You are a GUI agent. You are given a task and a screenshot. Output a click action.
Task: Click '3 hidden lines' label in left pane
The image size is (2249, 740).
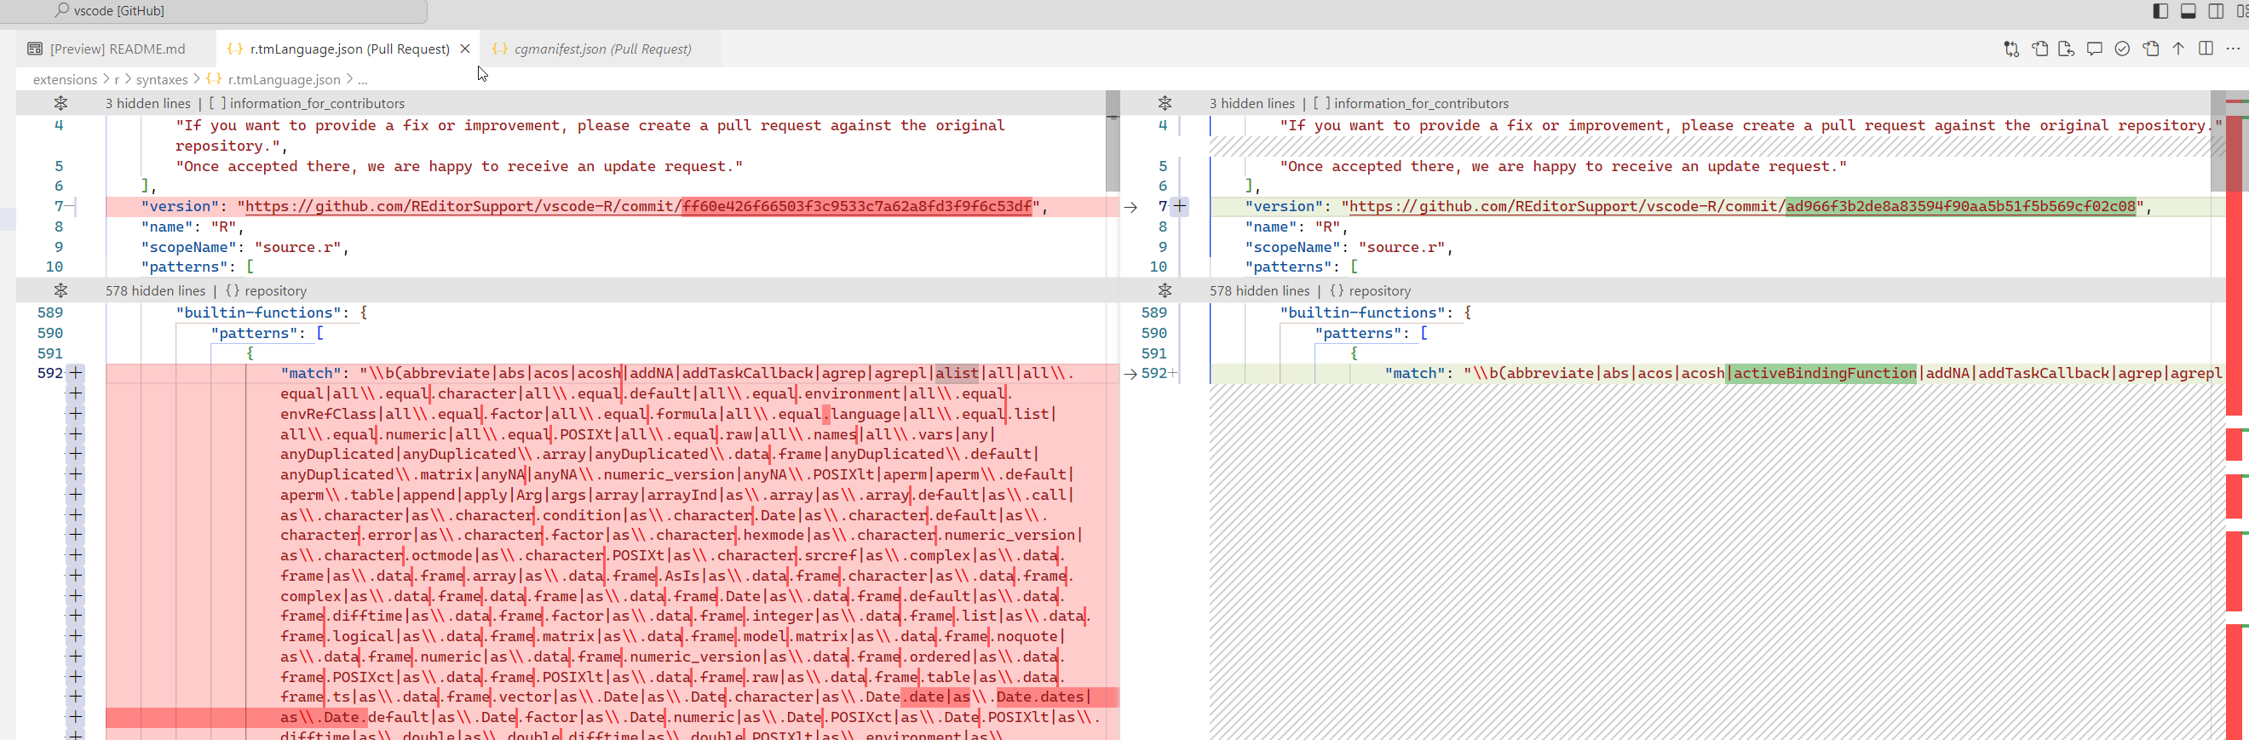tap(147, 103)
